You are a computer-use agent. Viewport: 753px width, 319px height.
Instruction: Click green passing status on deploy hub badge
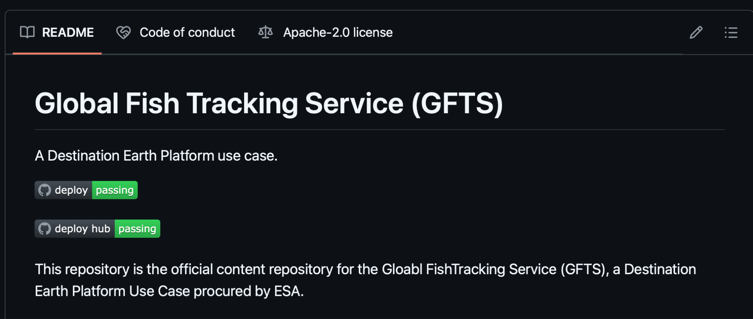[x=137, y=229]
